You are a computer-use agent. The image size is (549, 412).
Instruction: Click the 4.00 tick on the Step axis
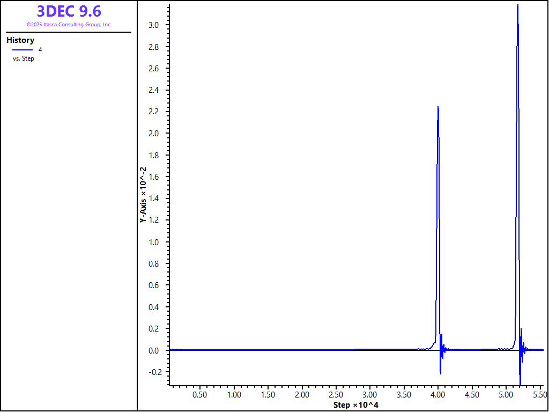(x=438, y=394)
